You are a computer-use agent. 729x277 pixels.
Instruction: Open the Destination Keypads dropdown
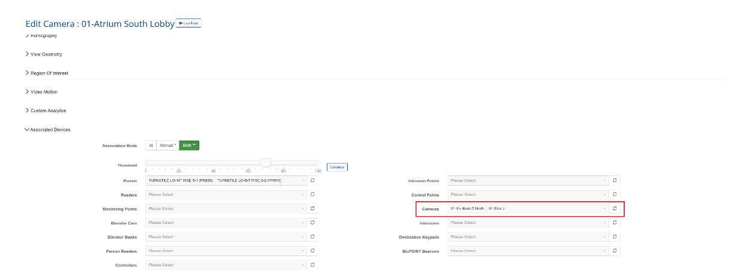528,237
